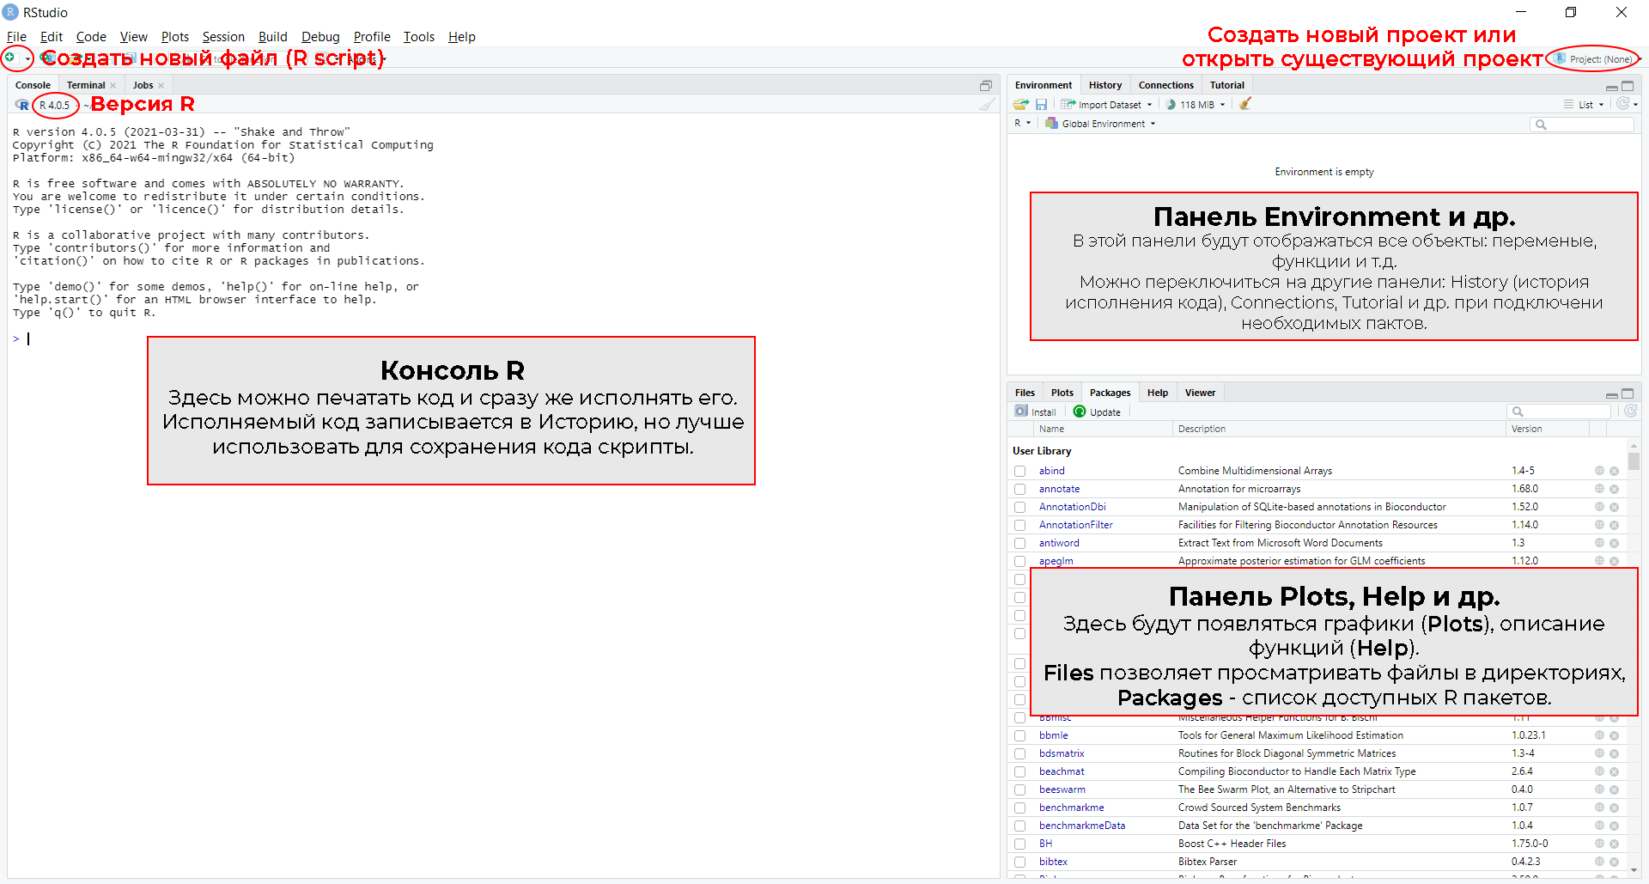Open the annotate package help link
This screenshot has width=1649, height=884.
(1059, 489)
